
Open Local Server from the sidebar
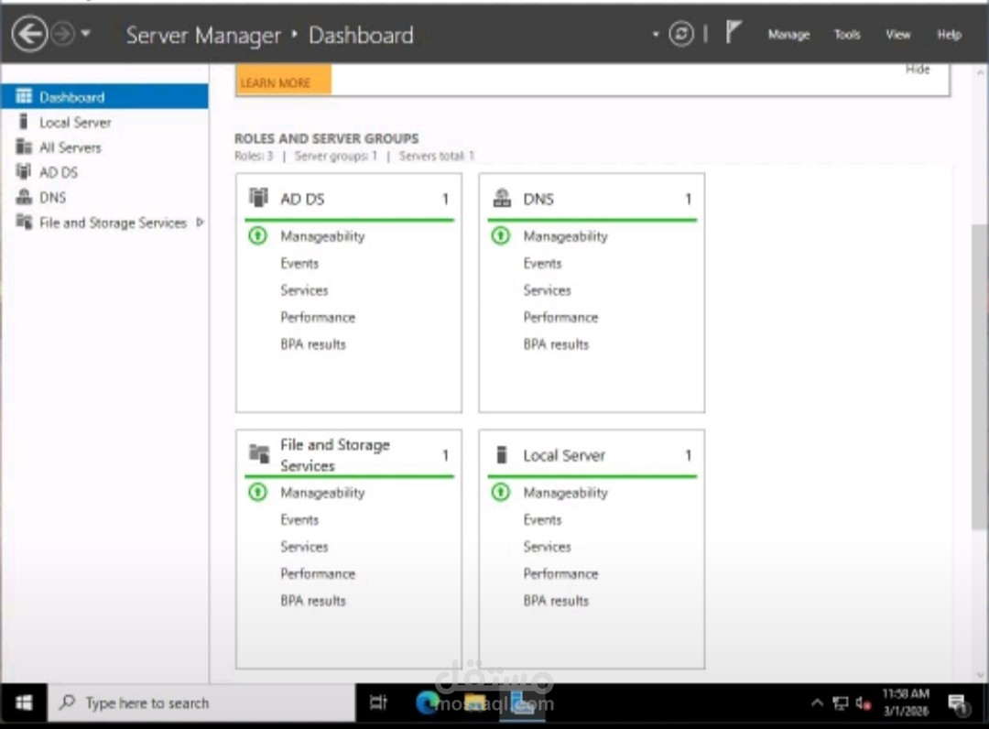click(75, 121)
